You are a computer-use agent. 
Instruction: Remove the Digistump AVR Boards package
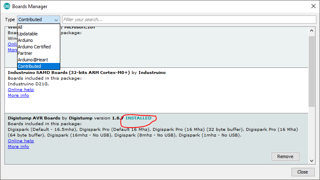(285, 156)
